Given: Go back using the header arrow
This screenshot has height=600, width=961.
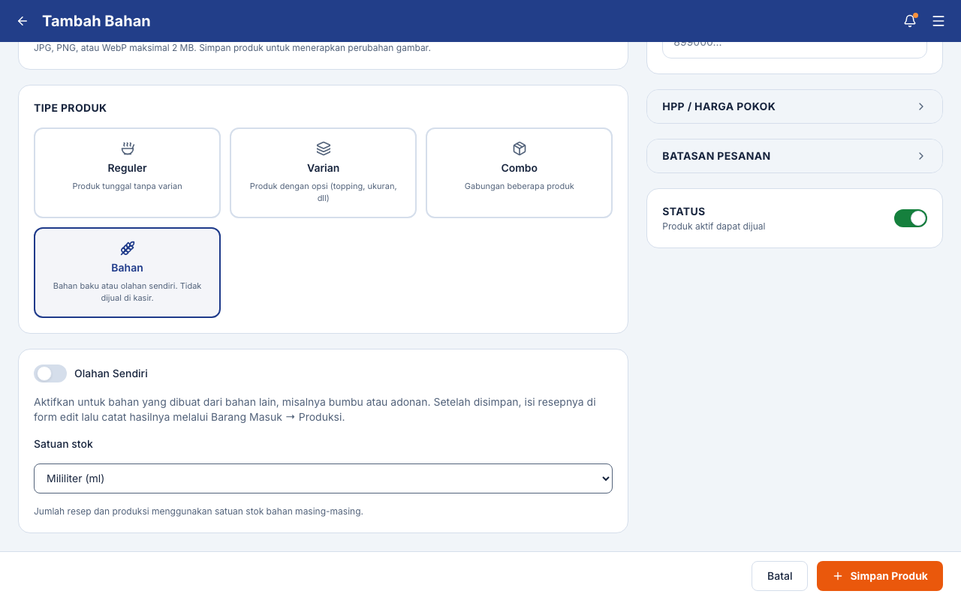Looking at the screenshot, I should [x=23, y=21].
